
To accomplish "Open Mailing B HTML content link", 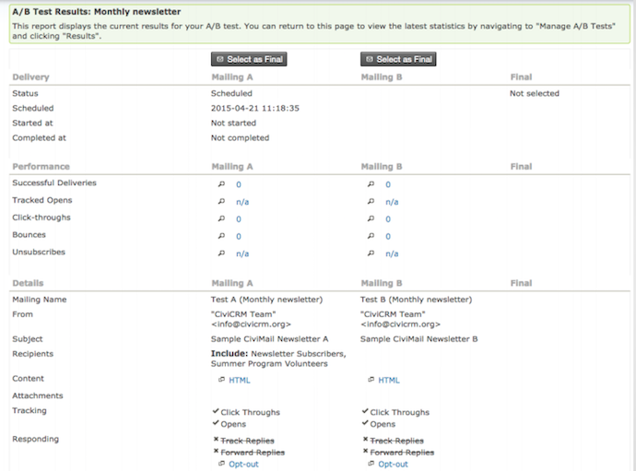I will (x=389, y=380).
